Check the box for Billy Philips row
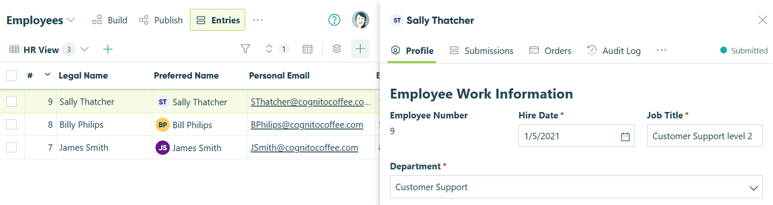This screenshot has height=205, width=773. pyautogui.click(x=11, y=125)
